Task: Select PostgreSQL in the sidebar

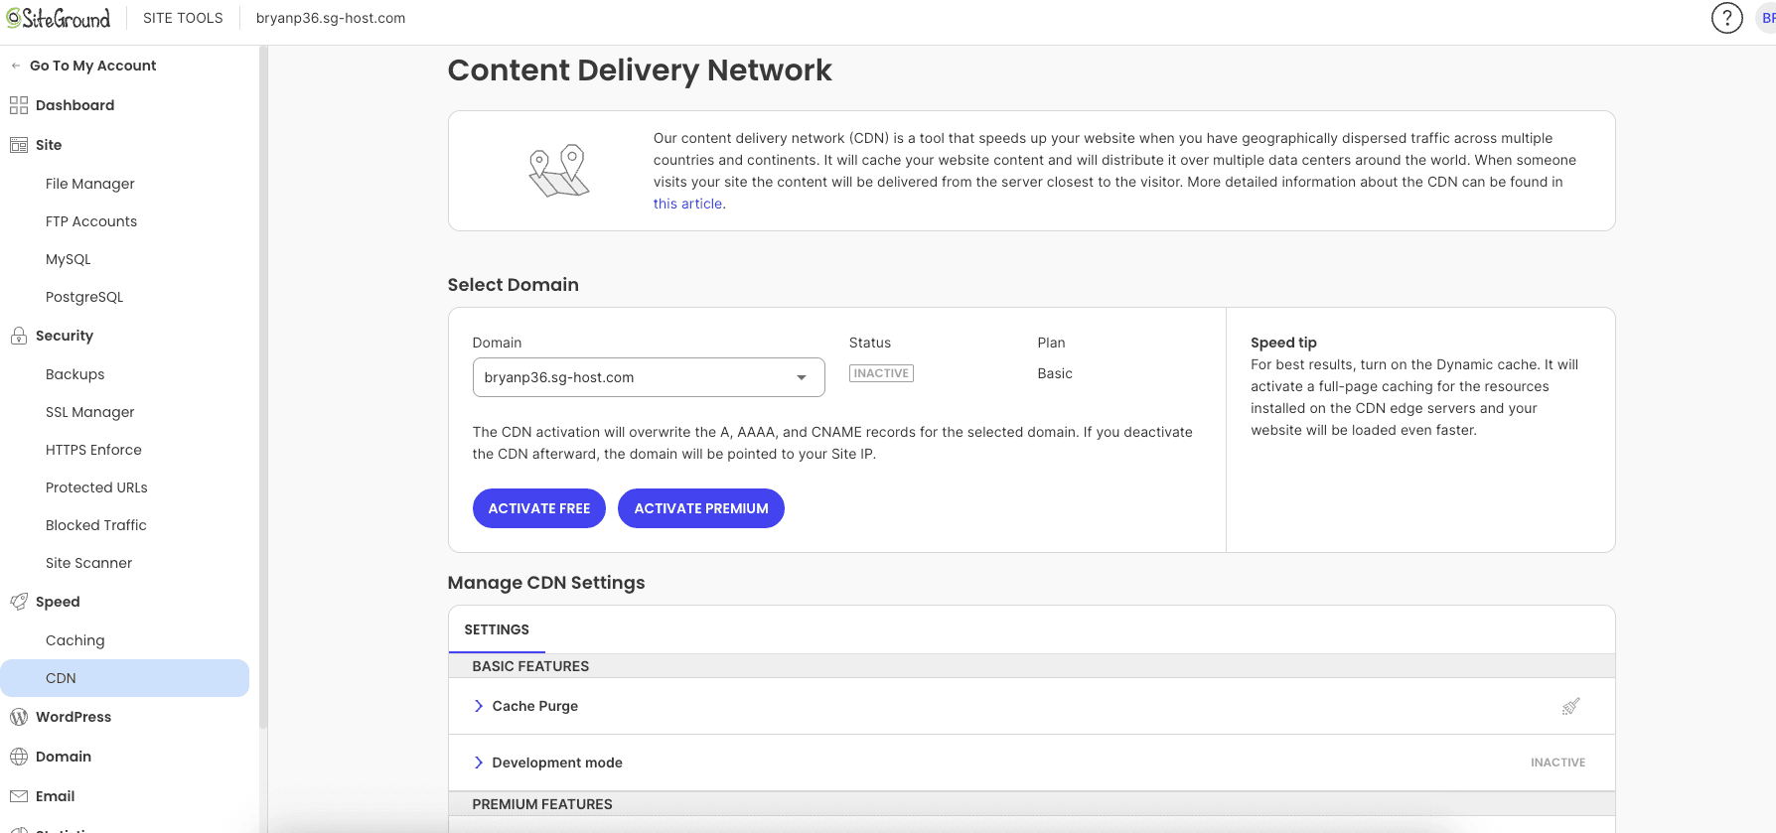Action: coord(84,297)
